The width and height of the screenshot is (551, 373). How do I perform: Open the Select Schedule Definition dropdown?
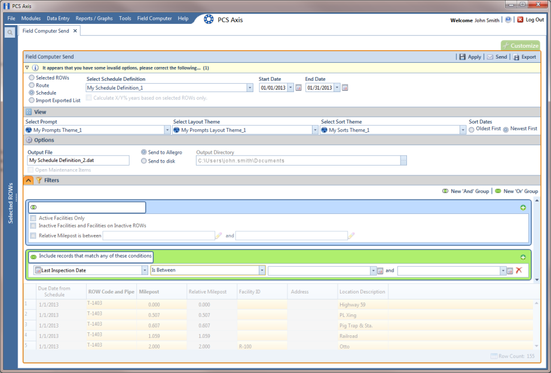tap(250, 88)
